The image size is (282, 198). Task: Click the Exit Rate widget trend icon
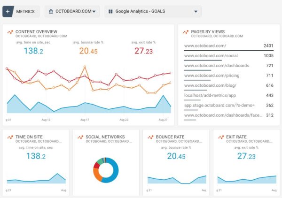221,137
